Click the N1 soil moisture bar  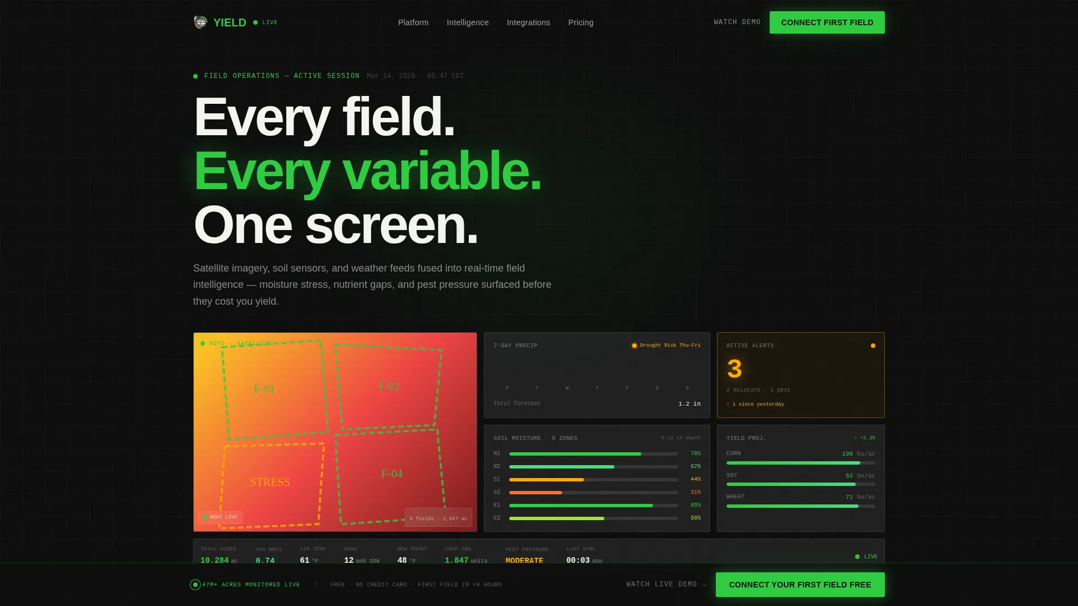pyautogui.click(x=593, y=454)
